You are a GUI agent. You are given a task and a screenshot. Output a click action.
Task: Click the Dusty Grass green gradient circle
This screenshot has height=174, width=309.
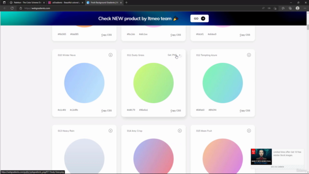point(154,83)
